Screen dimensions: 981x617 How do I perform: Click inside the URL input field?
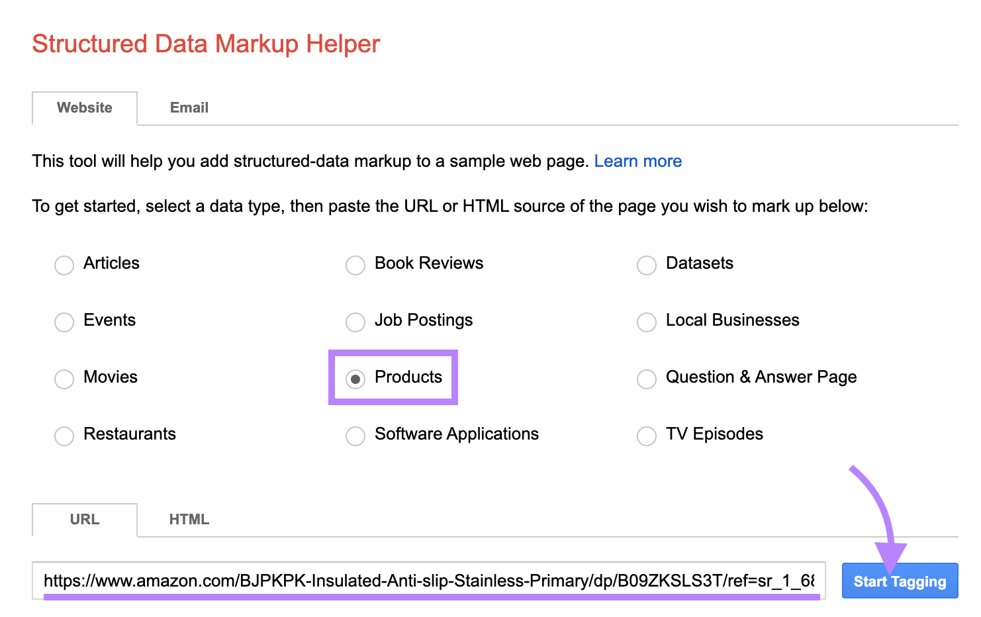click(430, 581)
